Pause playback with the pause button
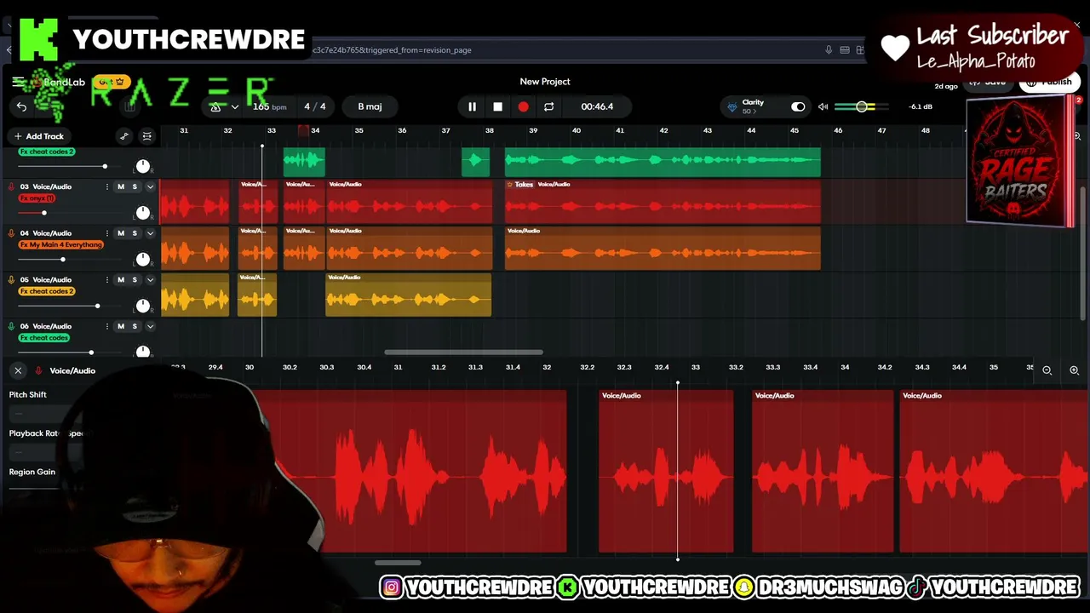The width and height of the screenshot is (1090, 613). (472, 106)
